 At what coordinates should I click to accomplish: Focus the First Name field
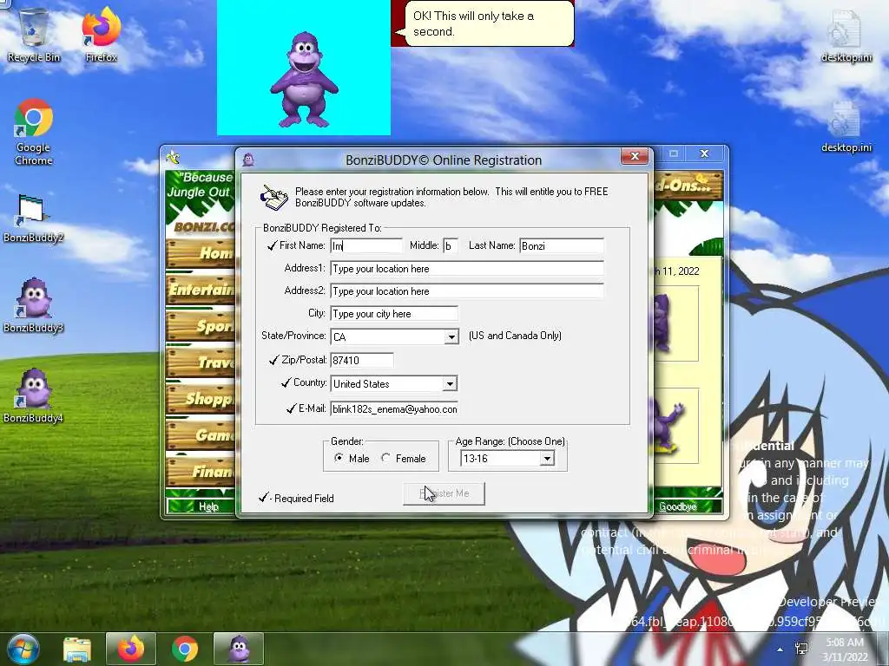[x=366, y=245]
